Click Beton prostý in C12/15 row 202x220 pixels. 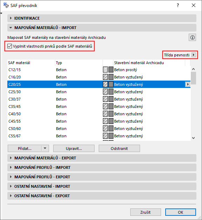125,70
